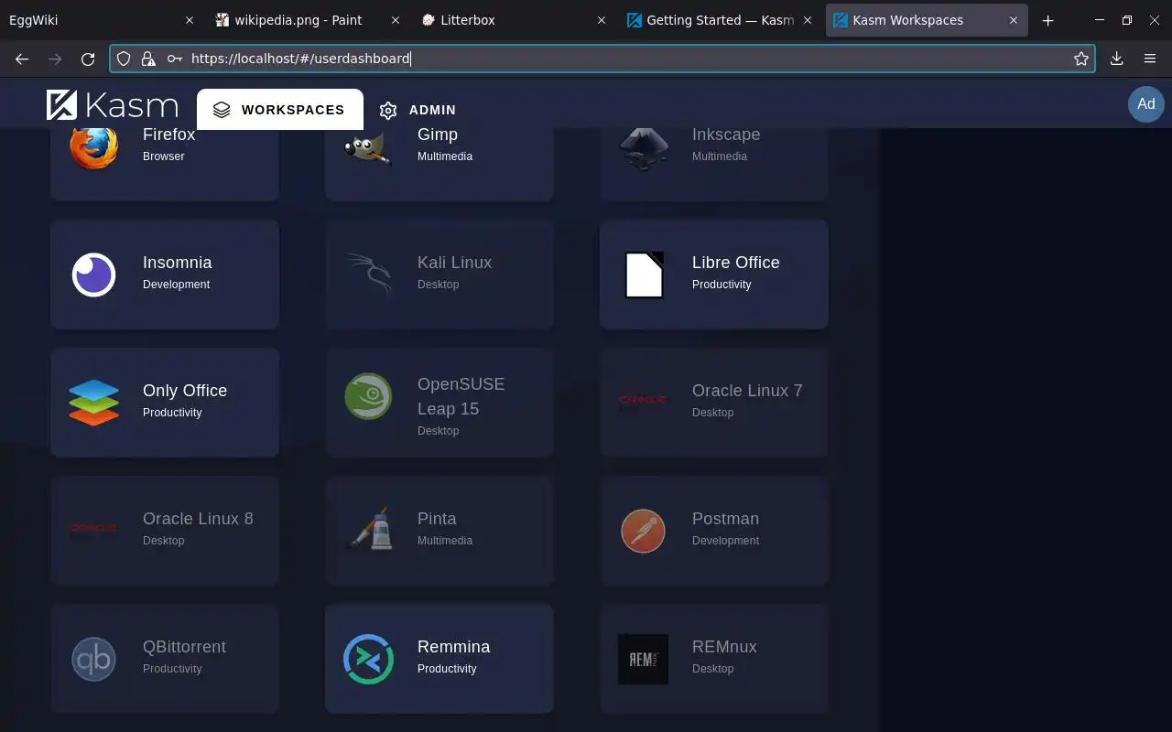
Task: Click the Oracle Linux 7 logo
Action: [643, 400]
